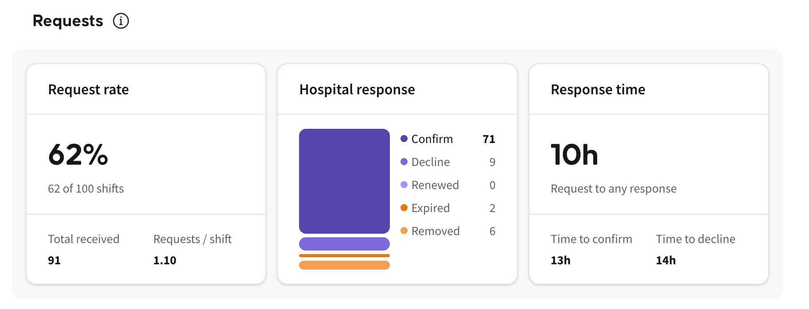Click the 62% request rate value
Viewport: 809px width, 309px height.
tap(78, 154)
